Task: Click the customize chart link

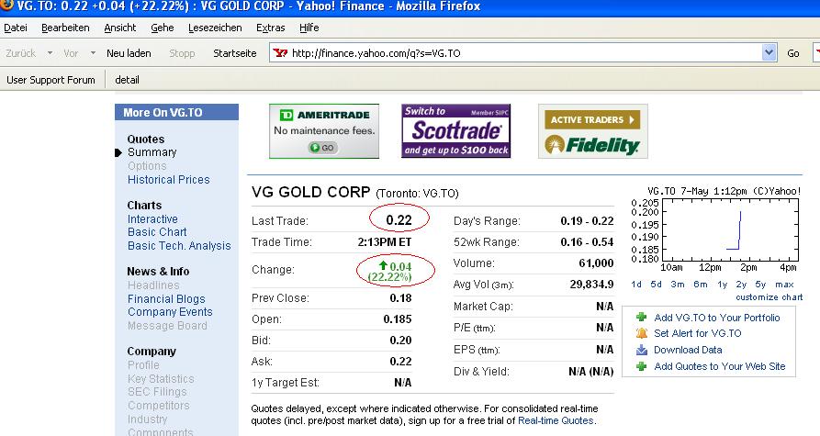Action: (769, 297)
